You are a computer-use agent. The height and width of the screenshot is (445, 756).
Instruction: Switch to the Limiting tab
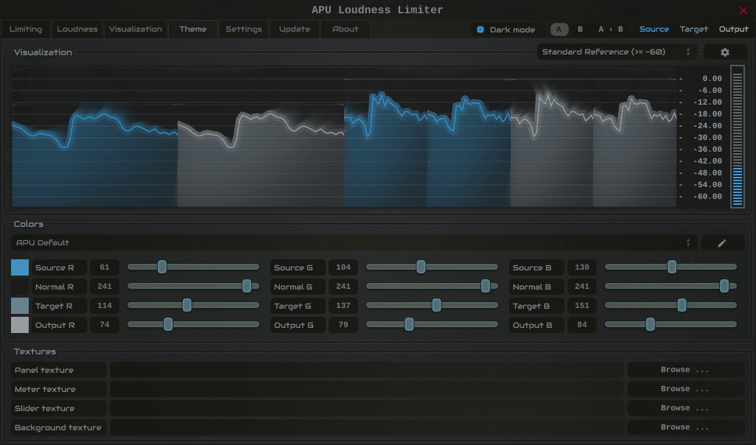tap(26, 29)
